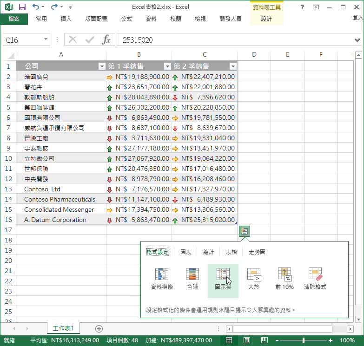Click the Insert Function fx icon
The image size is (364, 346).
pyautogui.click(x=106, y=39)
